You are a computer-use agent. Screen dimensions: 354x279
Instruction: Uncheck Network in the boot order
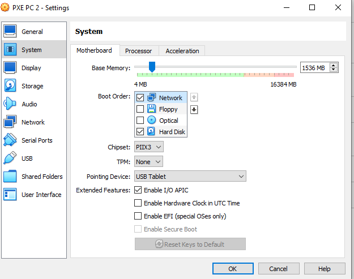point(140,98)
